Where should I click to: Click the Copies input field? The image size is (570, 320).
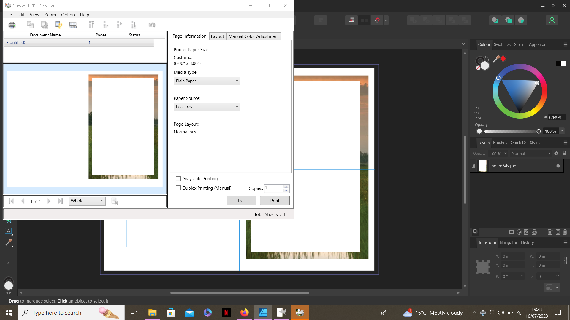[274, 188]
